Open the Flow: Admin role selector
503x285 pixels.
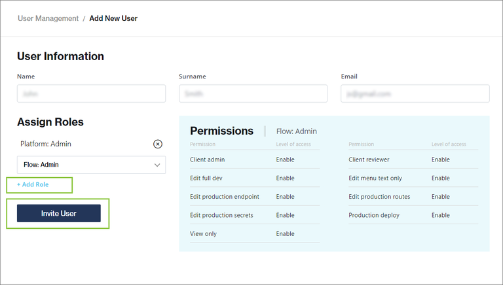pyautogui.click(x=91, y=165)
